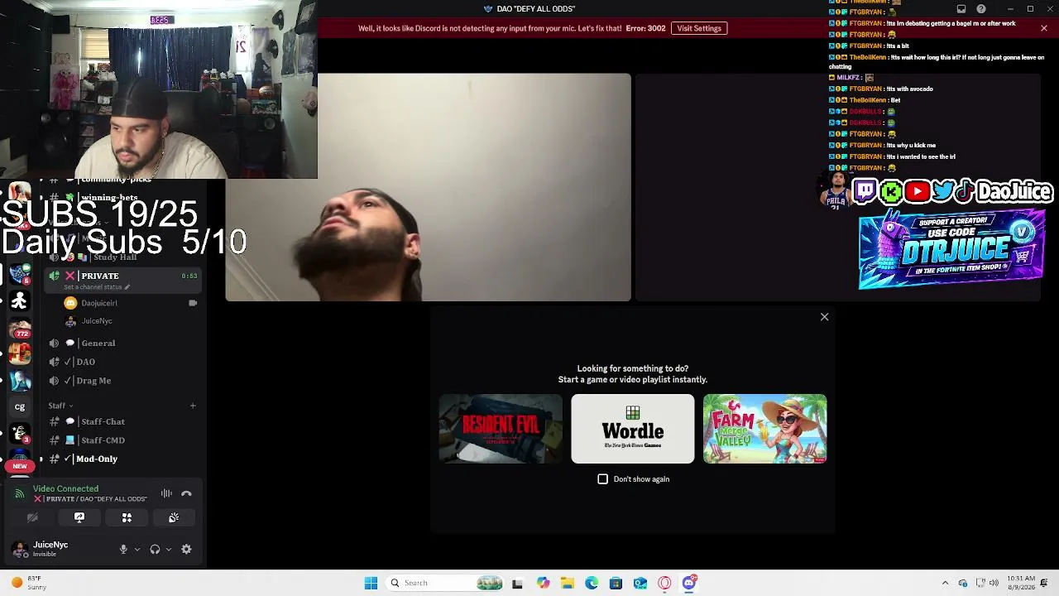Start the Wordle activity

tap(633, 429)
